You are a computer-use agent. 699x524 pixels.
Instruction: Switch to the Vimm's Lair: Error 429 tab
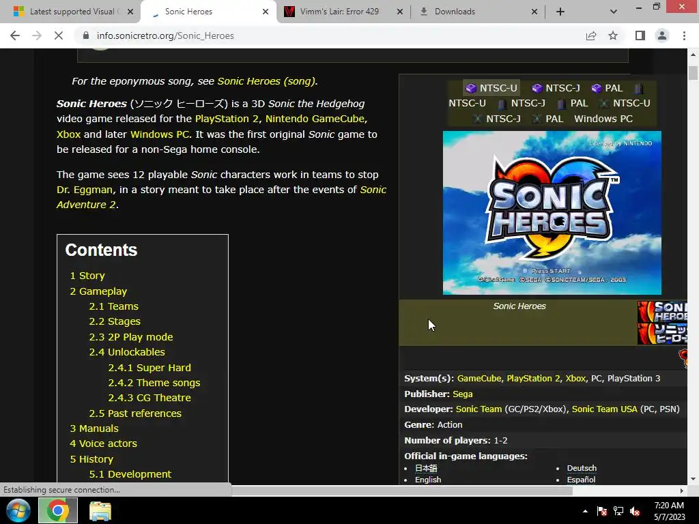point(339,12)
